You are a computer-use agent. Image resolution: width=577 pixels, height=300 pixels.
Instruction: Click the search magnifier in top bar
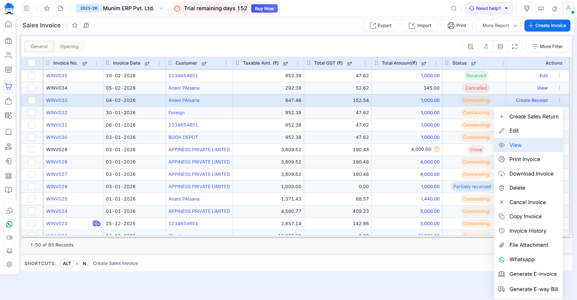tap(454, 8)
